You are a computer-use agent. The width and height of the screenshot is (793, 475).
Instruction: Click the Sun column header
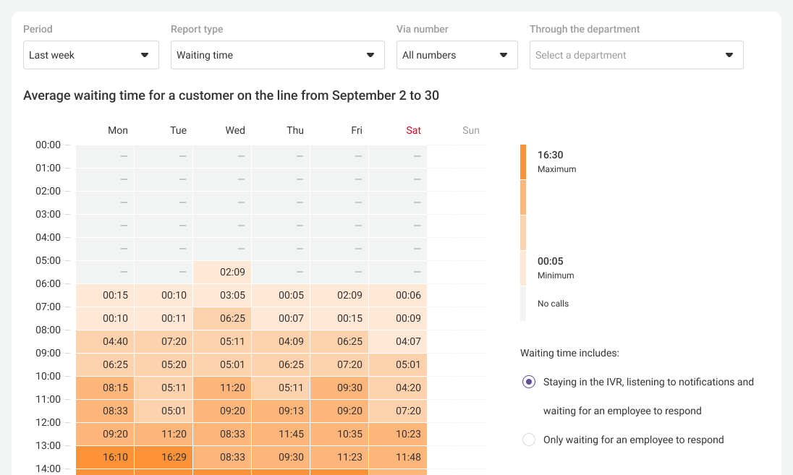(470, 131)
